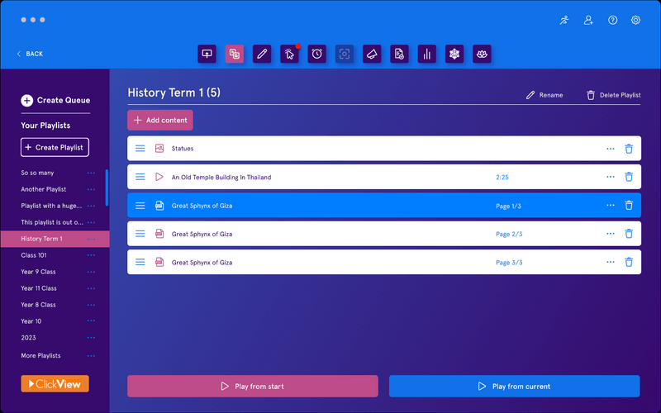The width and height of the screenshot is (661, 413).
Task: Delete Great Sphynx of Giza Page 1/3
Action: point(629,205)
